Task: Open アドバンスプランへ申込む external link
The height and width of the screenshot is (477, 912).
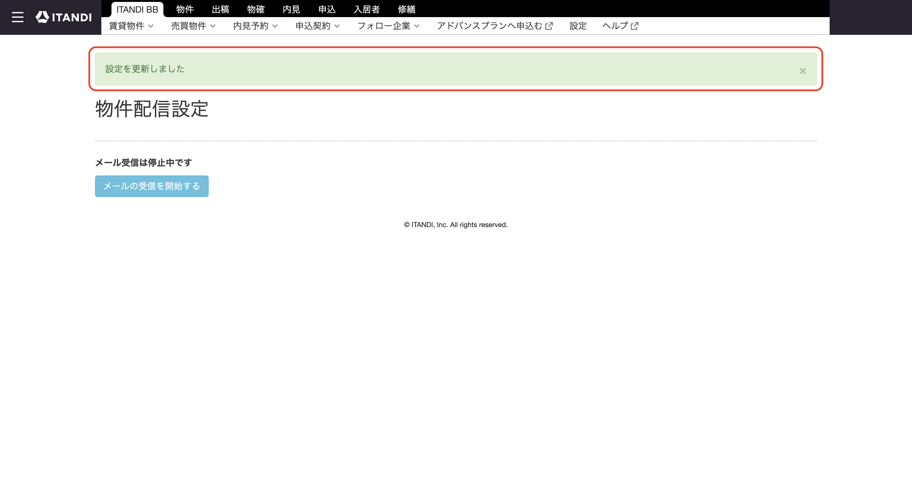Action: click(x=495, y=26)
